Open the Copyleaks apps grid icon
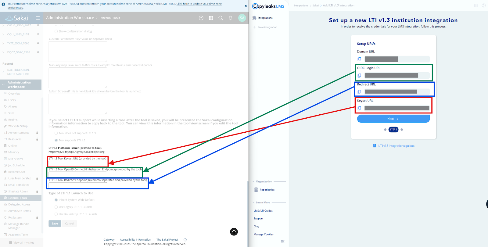 pos(476,5)
